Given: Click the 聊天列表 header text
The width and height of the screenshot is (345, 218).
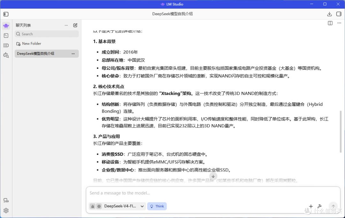Looking at the screenshot, I should coord(23,25).
